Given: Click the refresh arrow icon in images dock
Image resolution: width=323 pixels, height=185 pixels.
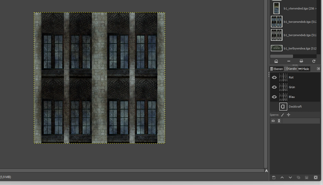Looking at the screenshot, I should click(314, 61).
